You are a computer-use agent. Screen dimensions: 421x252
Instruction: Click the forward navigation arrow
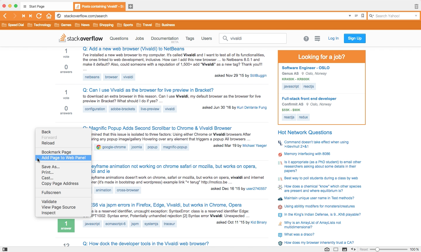click(15, 16)
